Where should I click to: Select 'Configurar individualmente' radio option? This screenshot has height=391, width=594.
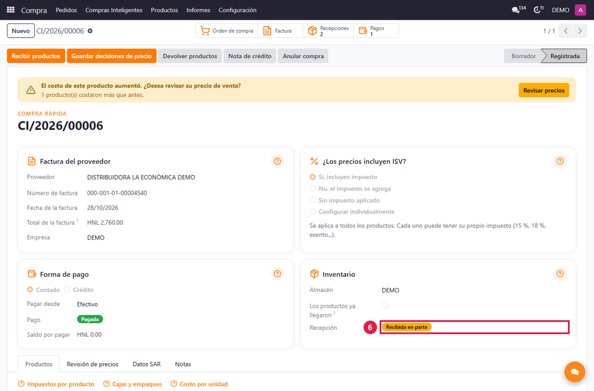pyautogui.click(x=313, y=211)
